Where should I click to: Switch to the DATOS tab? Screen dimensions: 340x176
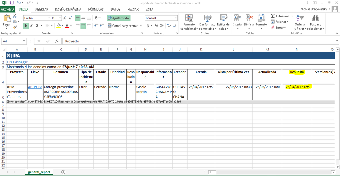pyautogui.click(x=116, y=9)
